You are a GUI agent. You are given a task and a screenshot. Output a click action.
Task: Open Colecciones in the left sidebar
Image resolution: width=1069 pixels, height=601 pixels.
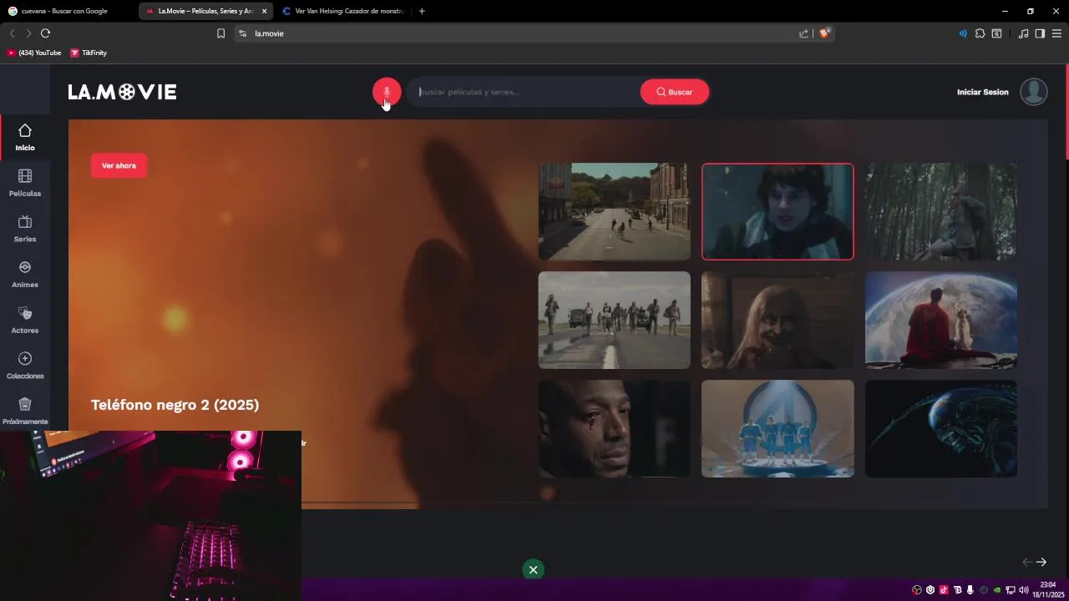25,366
